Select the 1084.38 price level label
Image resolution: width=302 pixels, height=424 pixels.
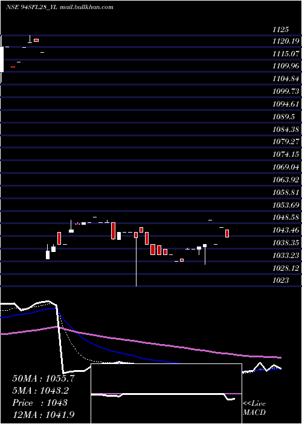(x=286, y=129)
